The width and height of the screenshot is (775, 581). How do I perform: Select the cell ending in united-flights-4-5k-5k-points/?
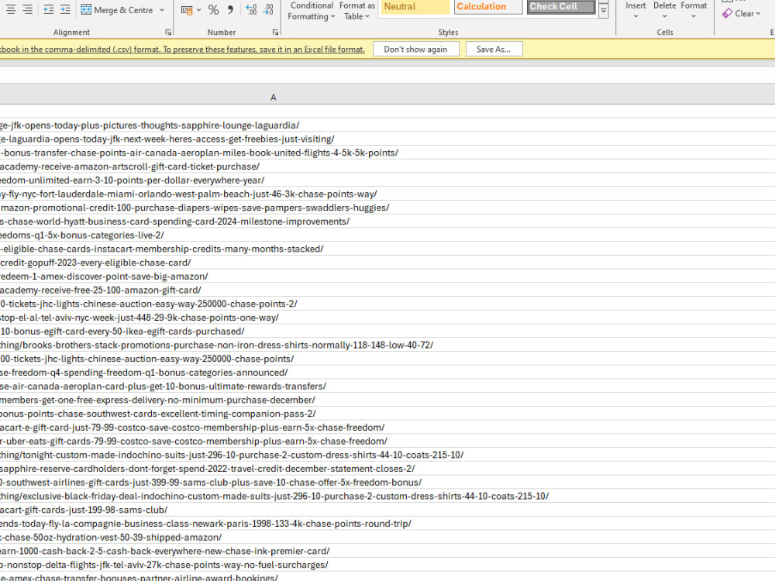pyautogui.click(x=387, y=153)
